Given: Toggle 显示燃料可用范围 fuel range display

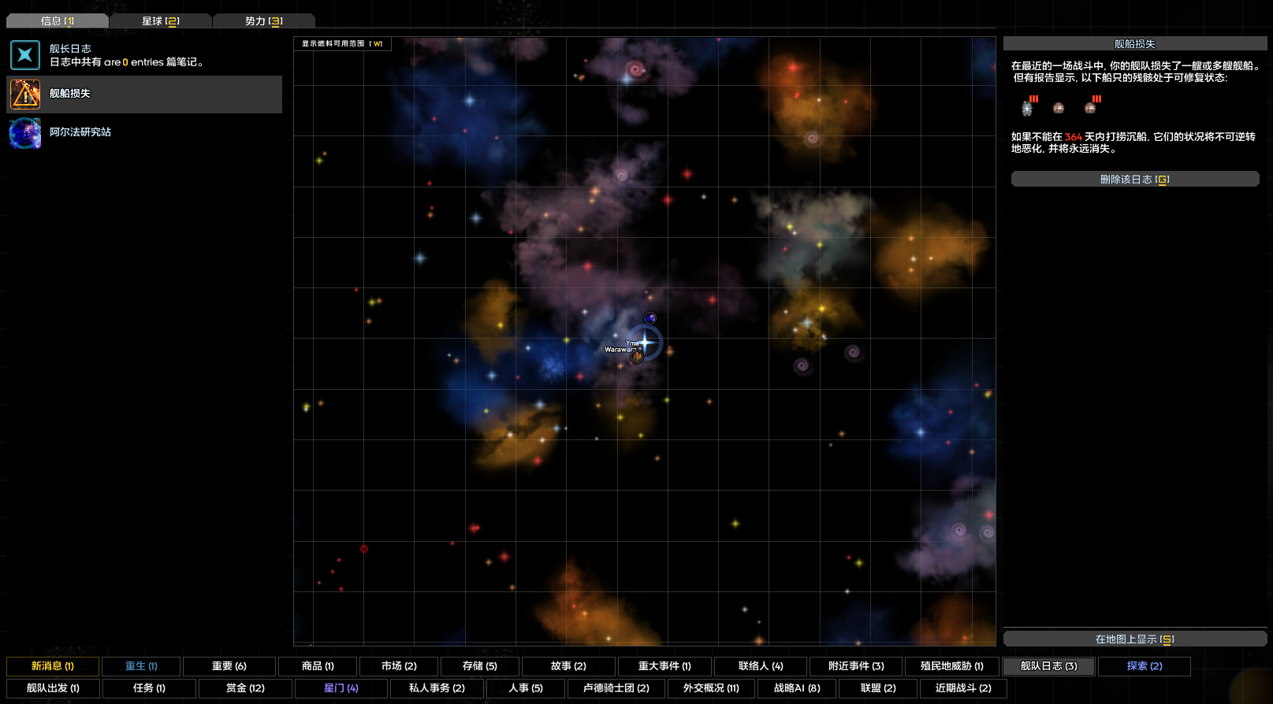Looking at the screenshot, I should (342, 44).
